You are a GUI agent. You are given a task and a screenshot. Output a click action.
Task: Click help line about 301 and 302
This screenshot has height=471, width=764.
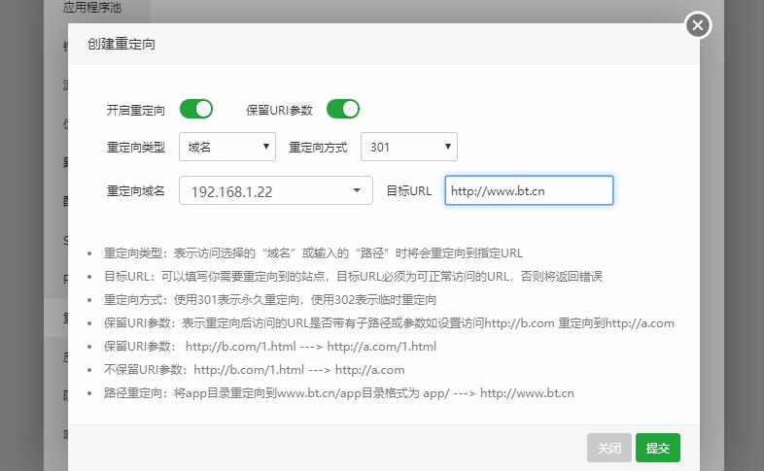pyautogui.click(x=270, y=300)
